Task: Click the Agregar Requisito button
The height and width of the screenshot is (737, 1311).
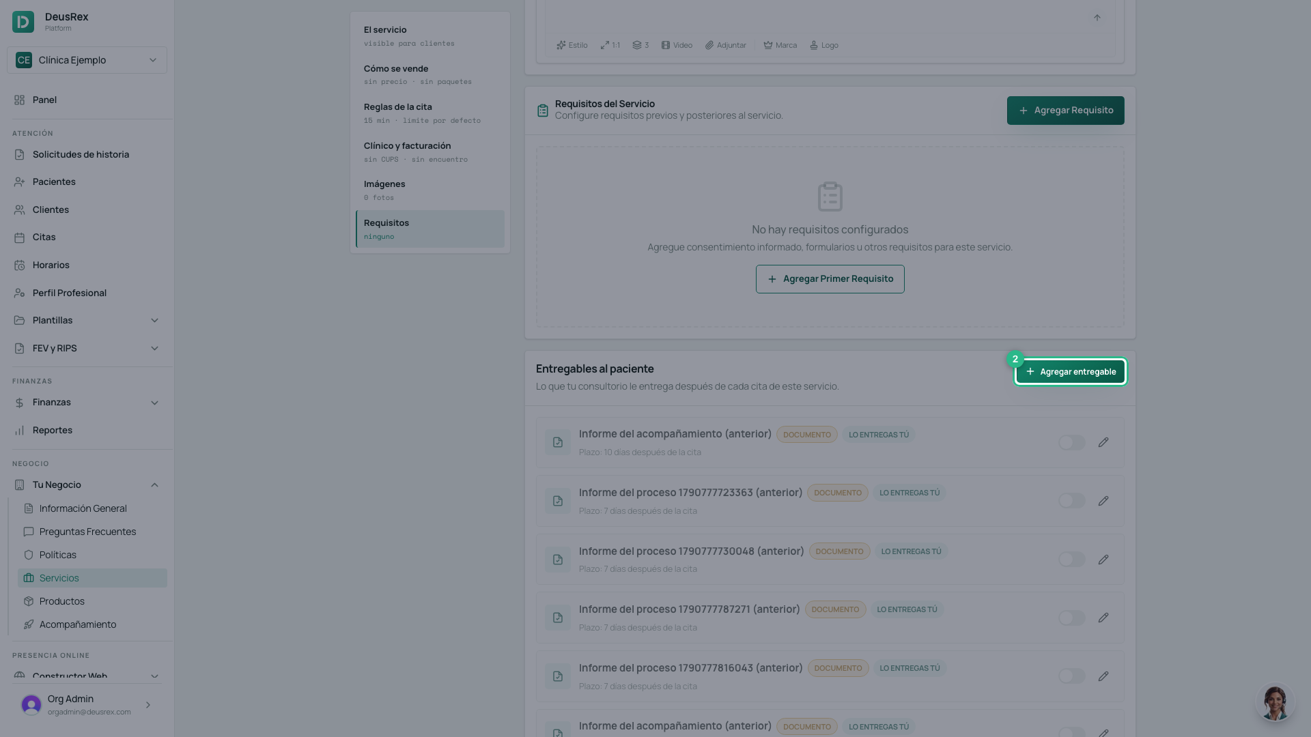Action: (x=1065, y=111)
